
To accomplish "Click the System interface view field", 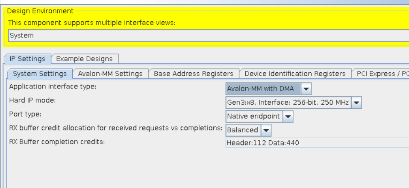I will (205, 35).
